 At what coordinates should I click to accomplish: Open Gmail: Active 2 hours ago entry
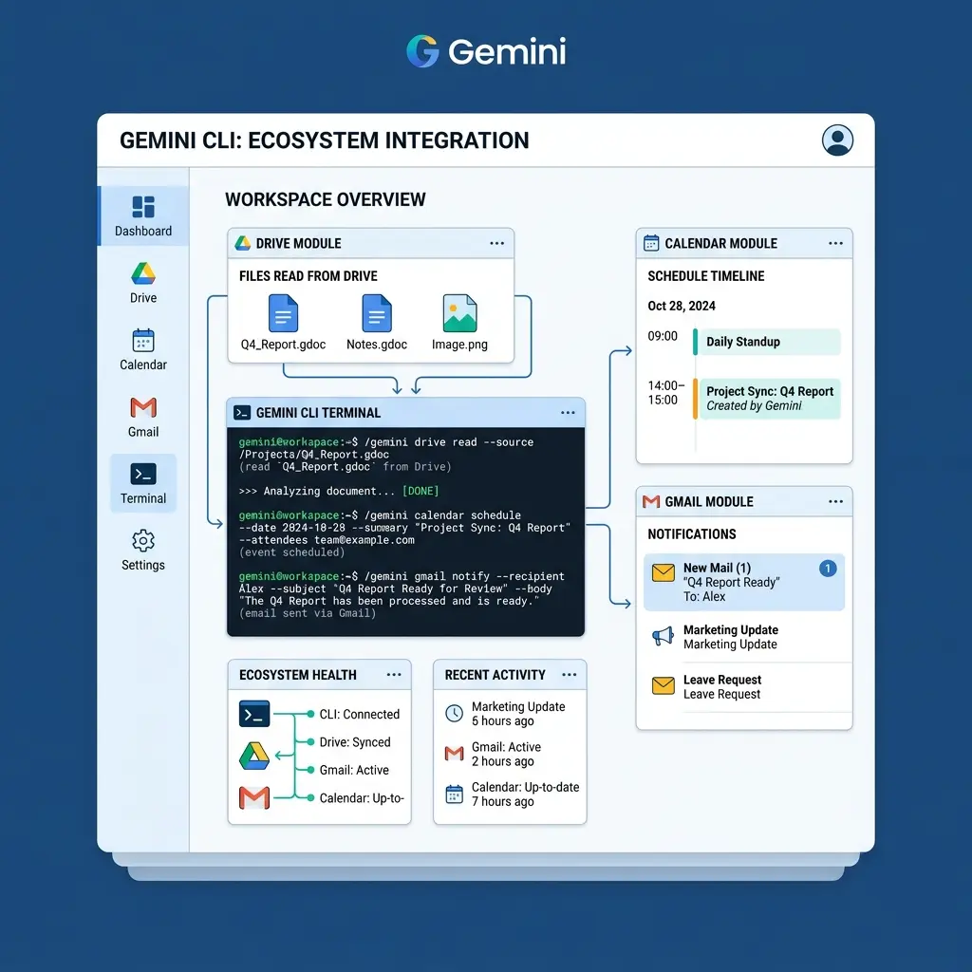pos(506,754)
